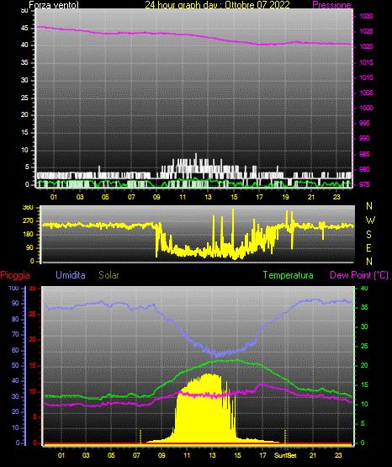Click the 40 value on the green temperature axis
The image size is (392, 467).
[364, 288]
